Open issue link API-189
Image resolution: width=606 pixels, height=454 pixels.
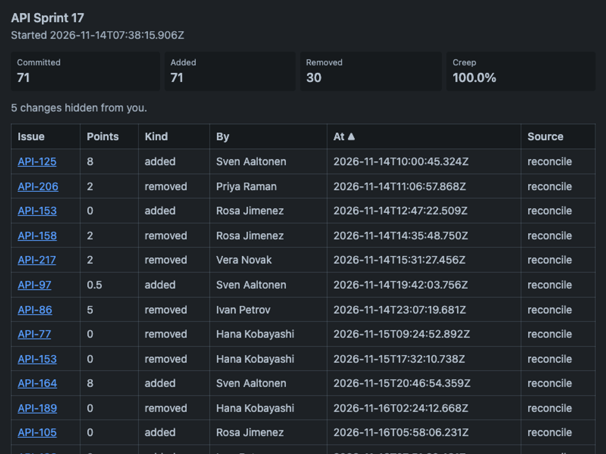tap(37, 408)
